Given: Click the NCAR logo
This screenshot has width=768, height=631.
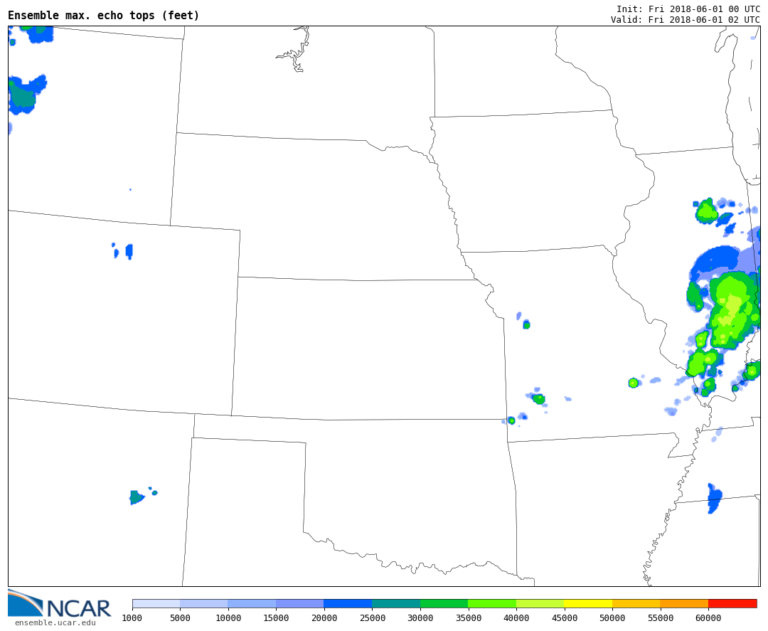Looking at the screenshot, I should click(59, 605).
